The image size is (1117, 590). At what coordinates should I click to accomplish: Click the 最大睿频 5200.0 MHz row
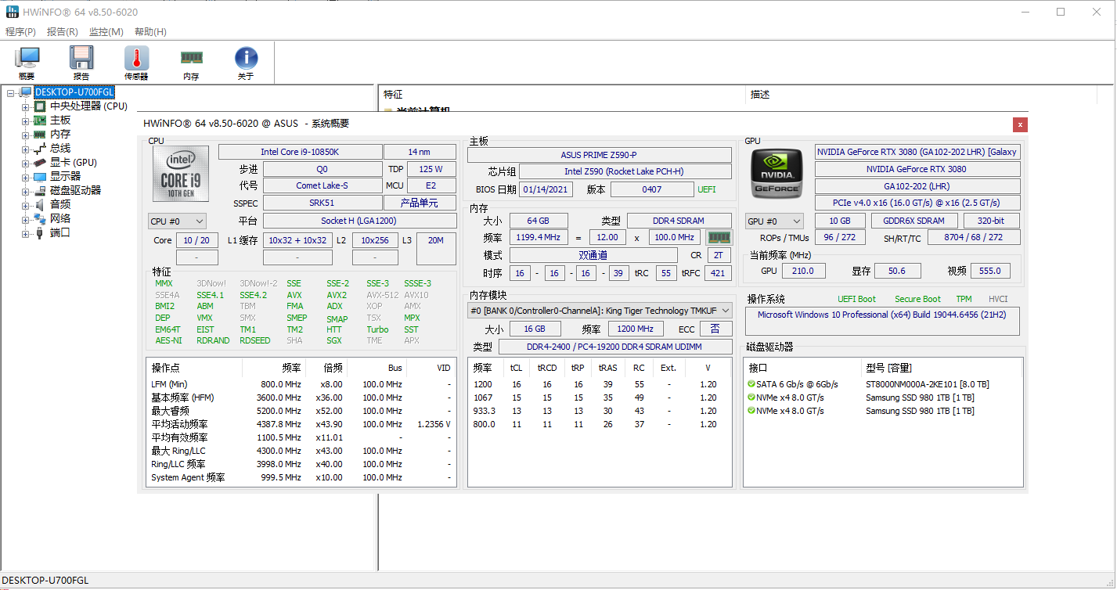(x=301, y=411)
